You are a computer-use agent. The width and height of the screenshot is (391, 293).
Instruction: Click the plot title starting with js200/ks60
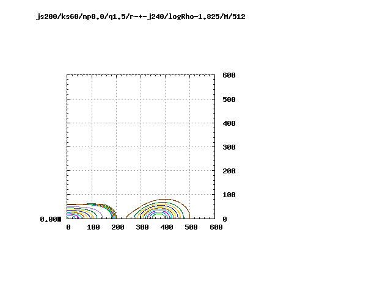tap(141, 16)
